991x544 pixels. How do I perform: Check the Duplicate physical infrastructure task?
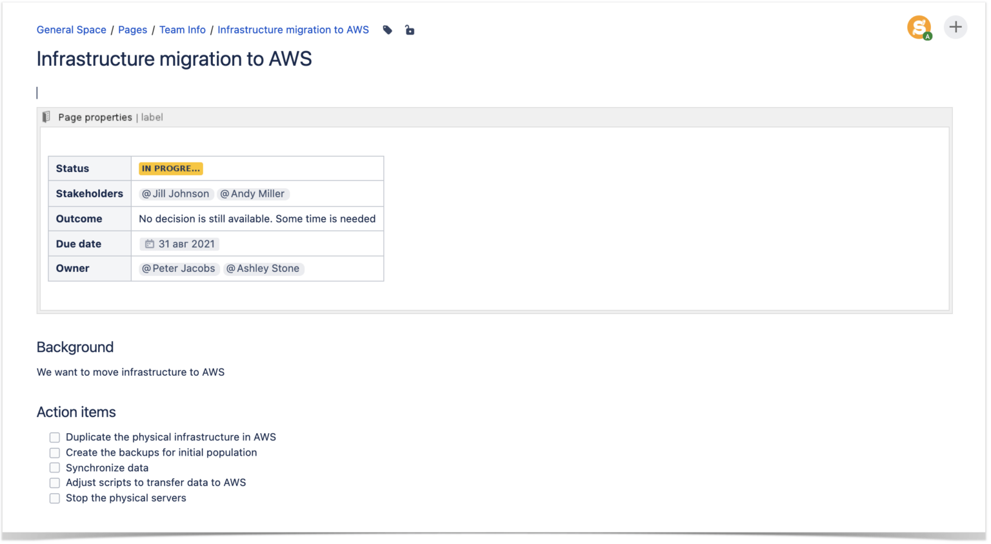coord(55,437)
